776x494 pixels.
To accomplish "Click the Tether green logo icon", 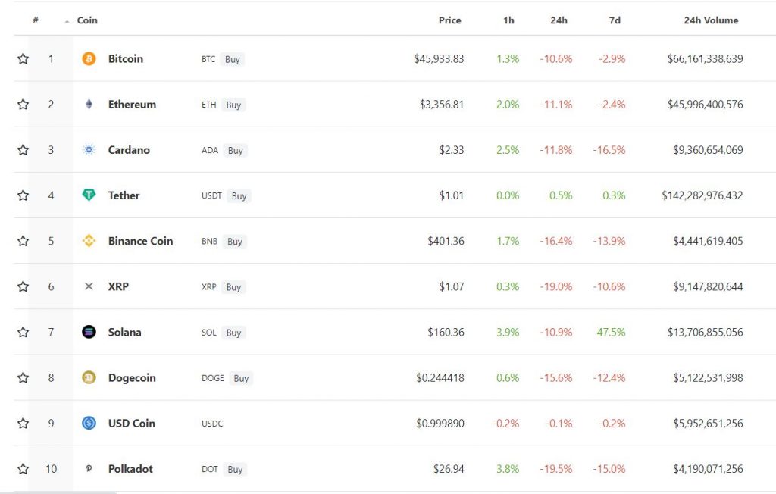I will [89, 195].
